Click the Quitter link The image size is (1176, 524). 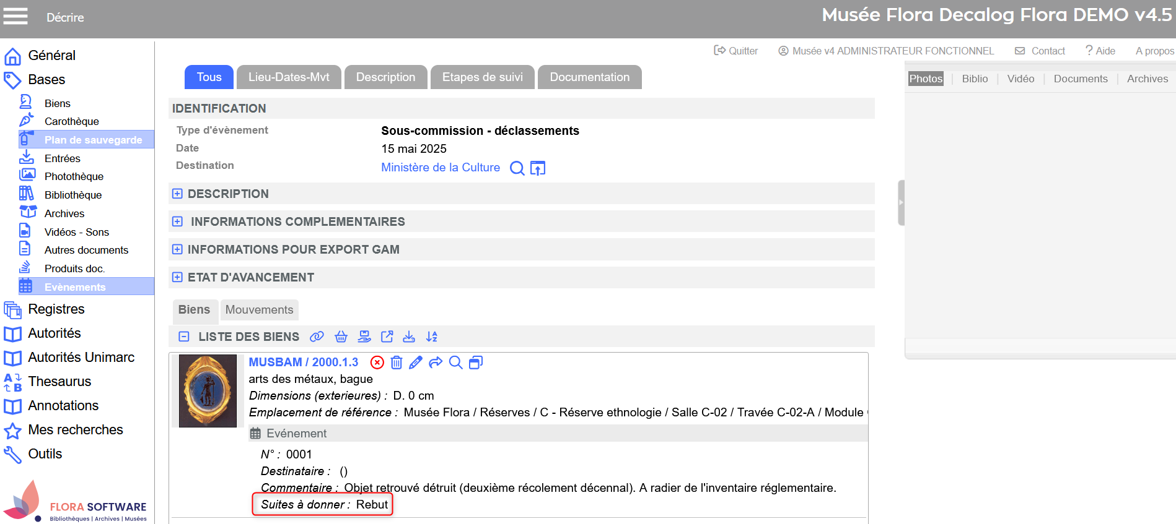[x=736, y=51]
